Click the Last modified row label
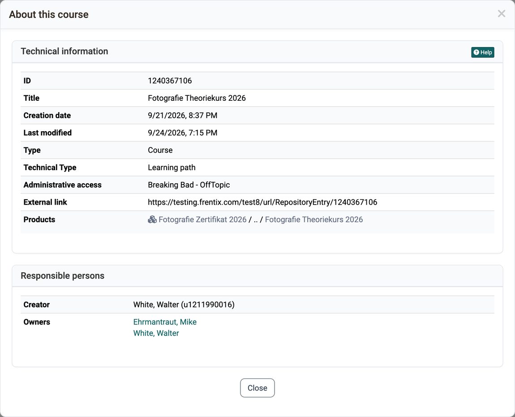Screen dimensions: 515x417 (x=47, y=133)
